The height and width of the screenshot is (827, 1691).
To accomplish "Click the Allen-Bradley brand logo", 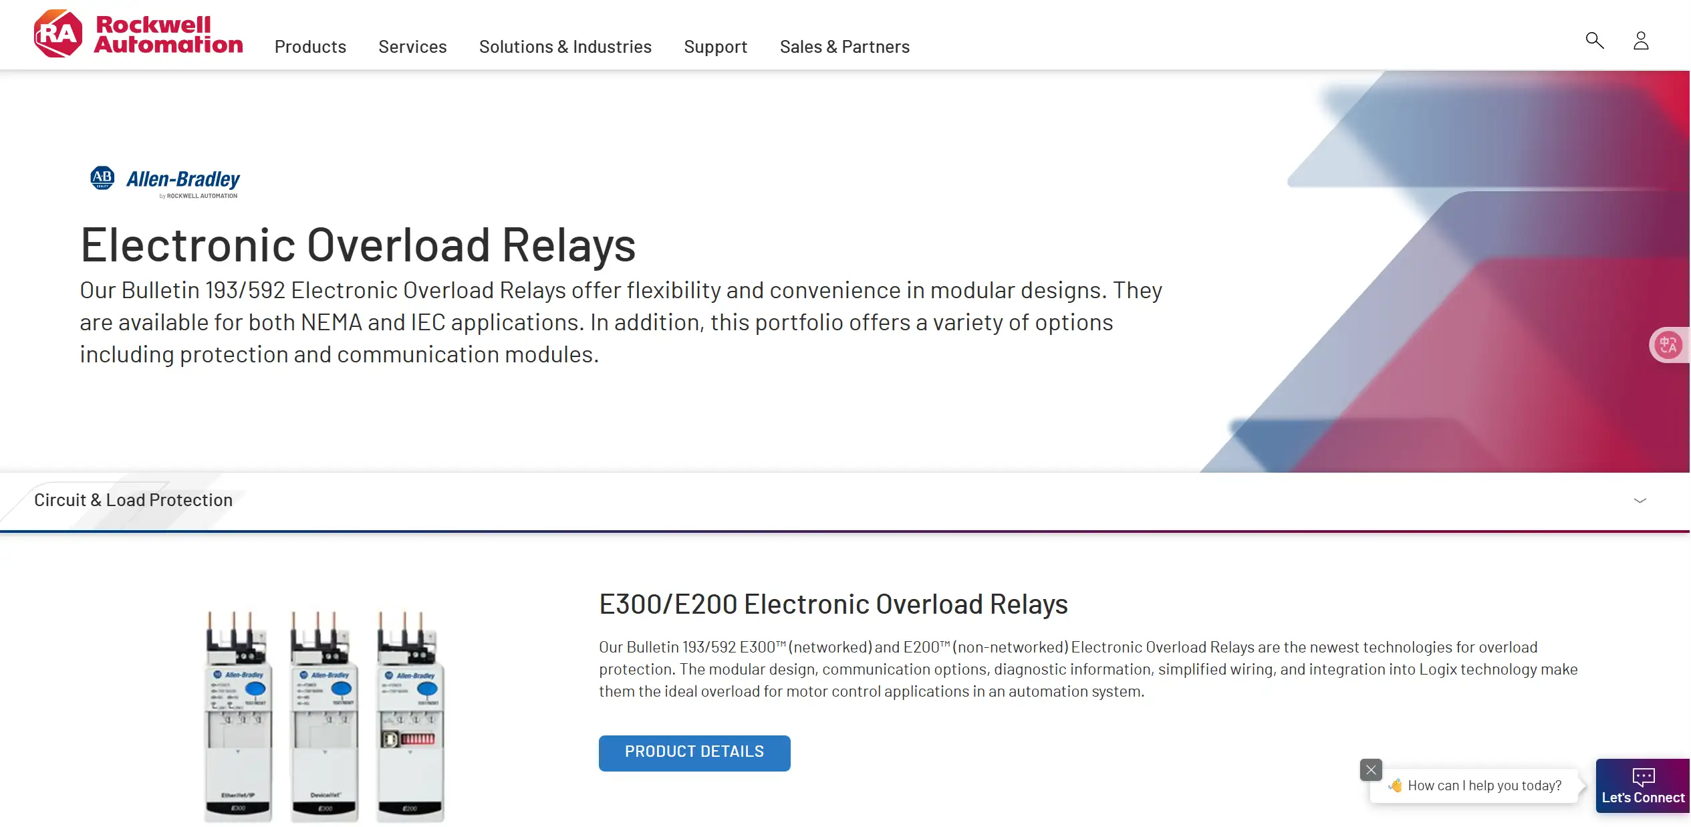I will pos(165,182).
